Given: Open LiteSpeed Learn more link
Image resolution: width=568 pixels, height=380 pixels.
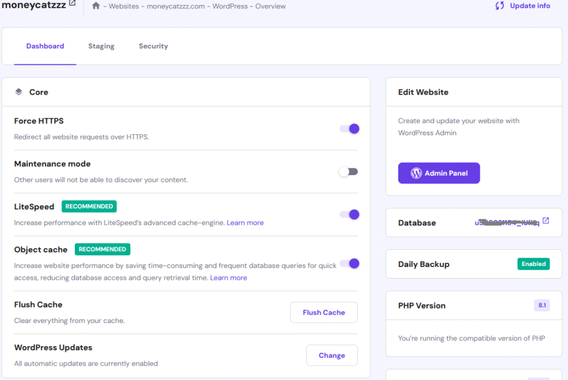Looking at the screenshot, I should point(245,223).
